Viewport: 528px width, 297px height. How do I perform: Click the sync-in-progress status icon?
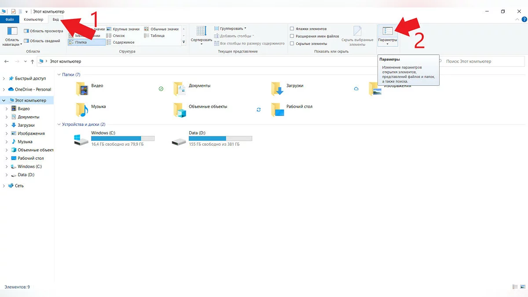click(258, 110)
